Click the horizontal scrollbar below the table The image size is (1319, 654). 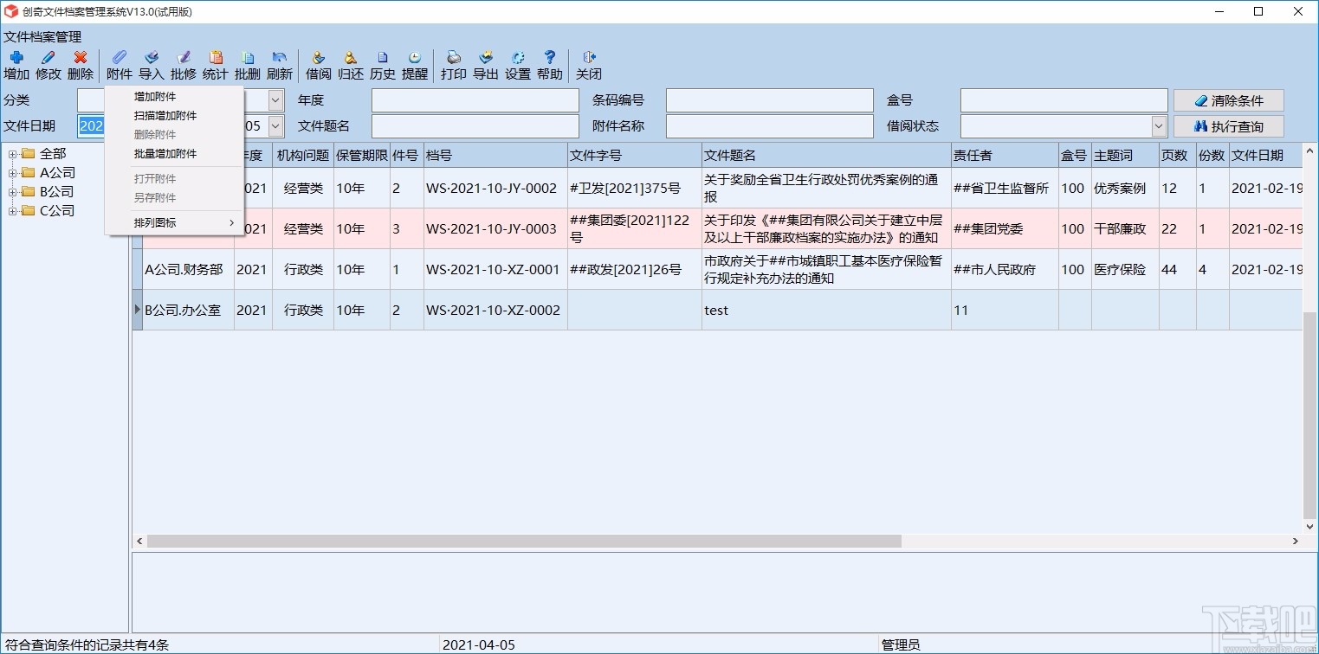click(x=520, y=541)
